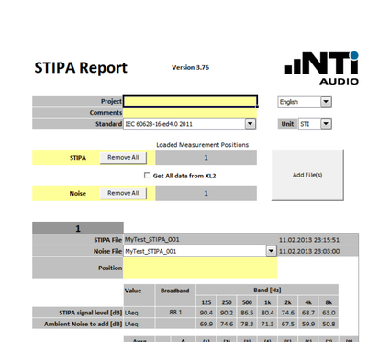This screenshot has height=342, width=379.
Task: Click the date 11.02.2013 23:03:00
Action: (x=309, y=251)
